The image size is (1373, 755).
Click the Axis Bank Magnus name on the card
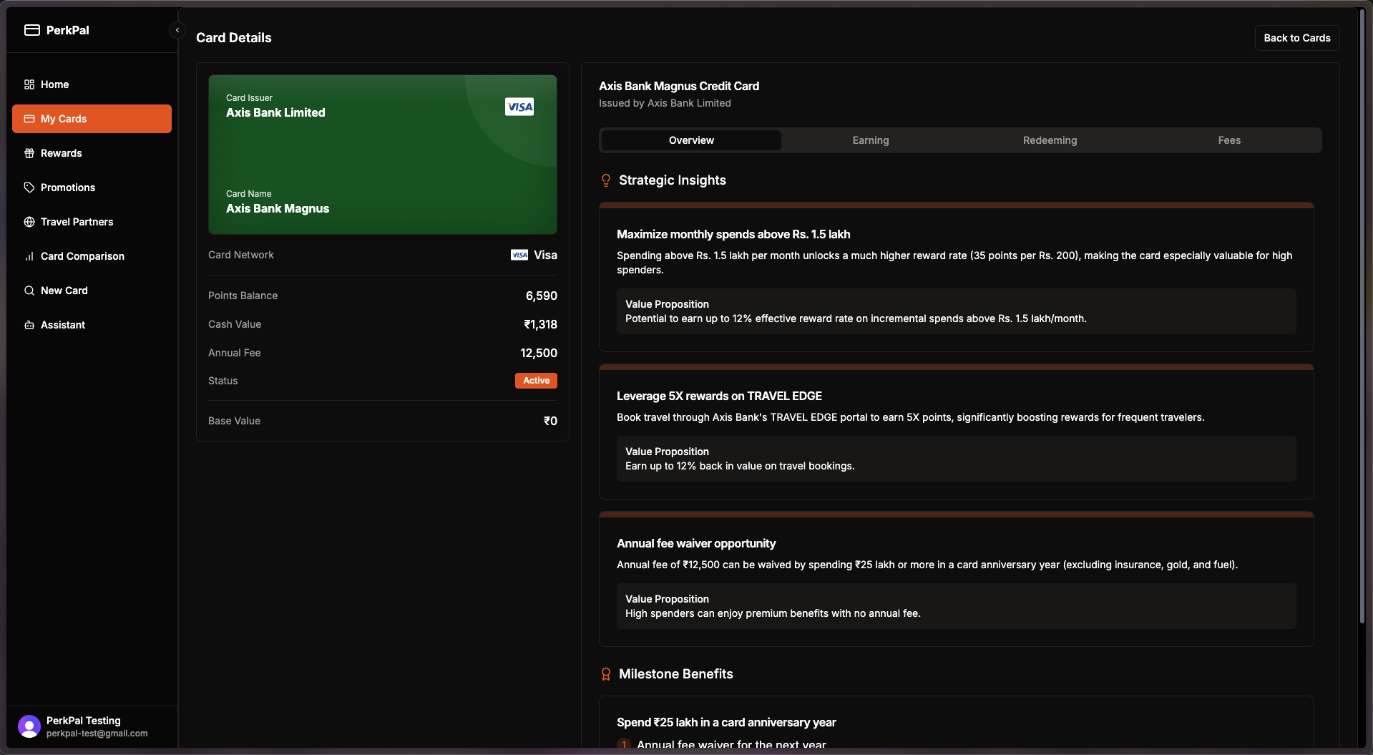pyautogui.click(x=278, y=208)
